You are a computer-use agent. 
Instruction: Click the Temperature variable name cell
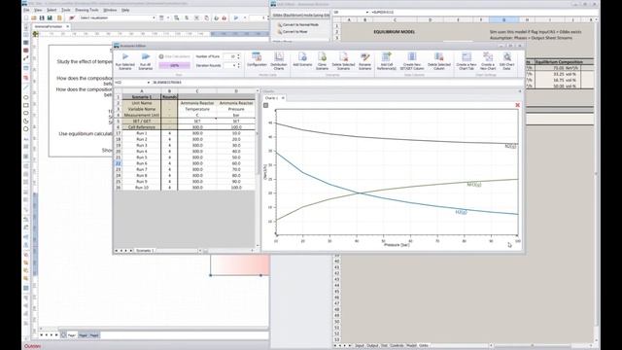click(x=197, y=109)
